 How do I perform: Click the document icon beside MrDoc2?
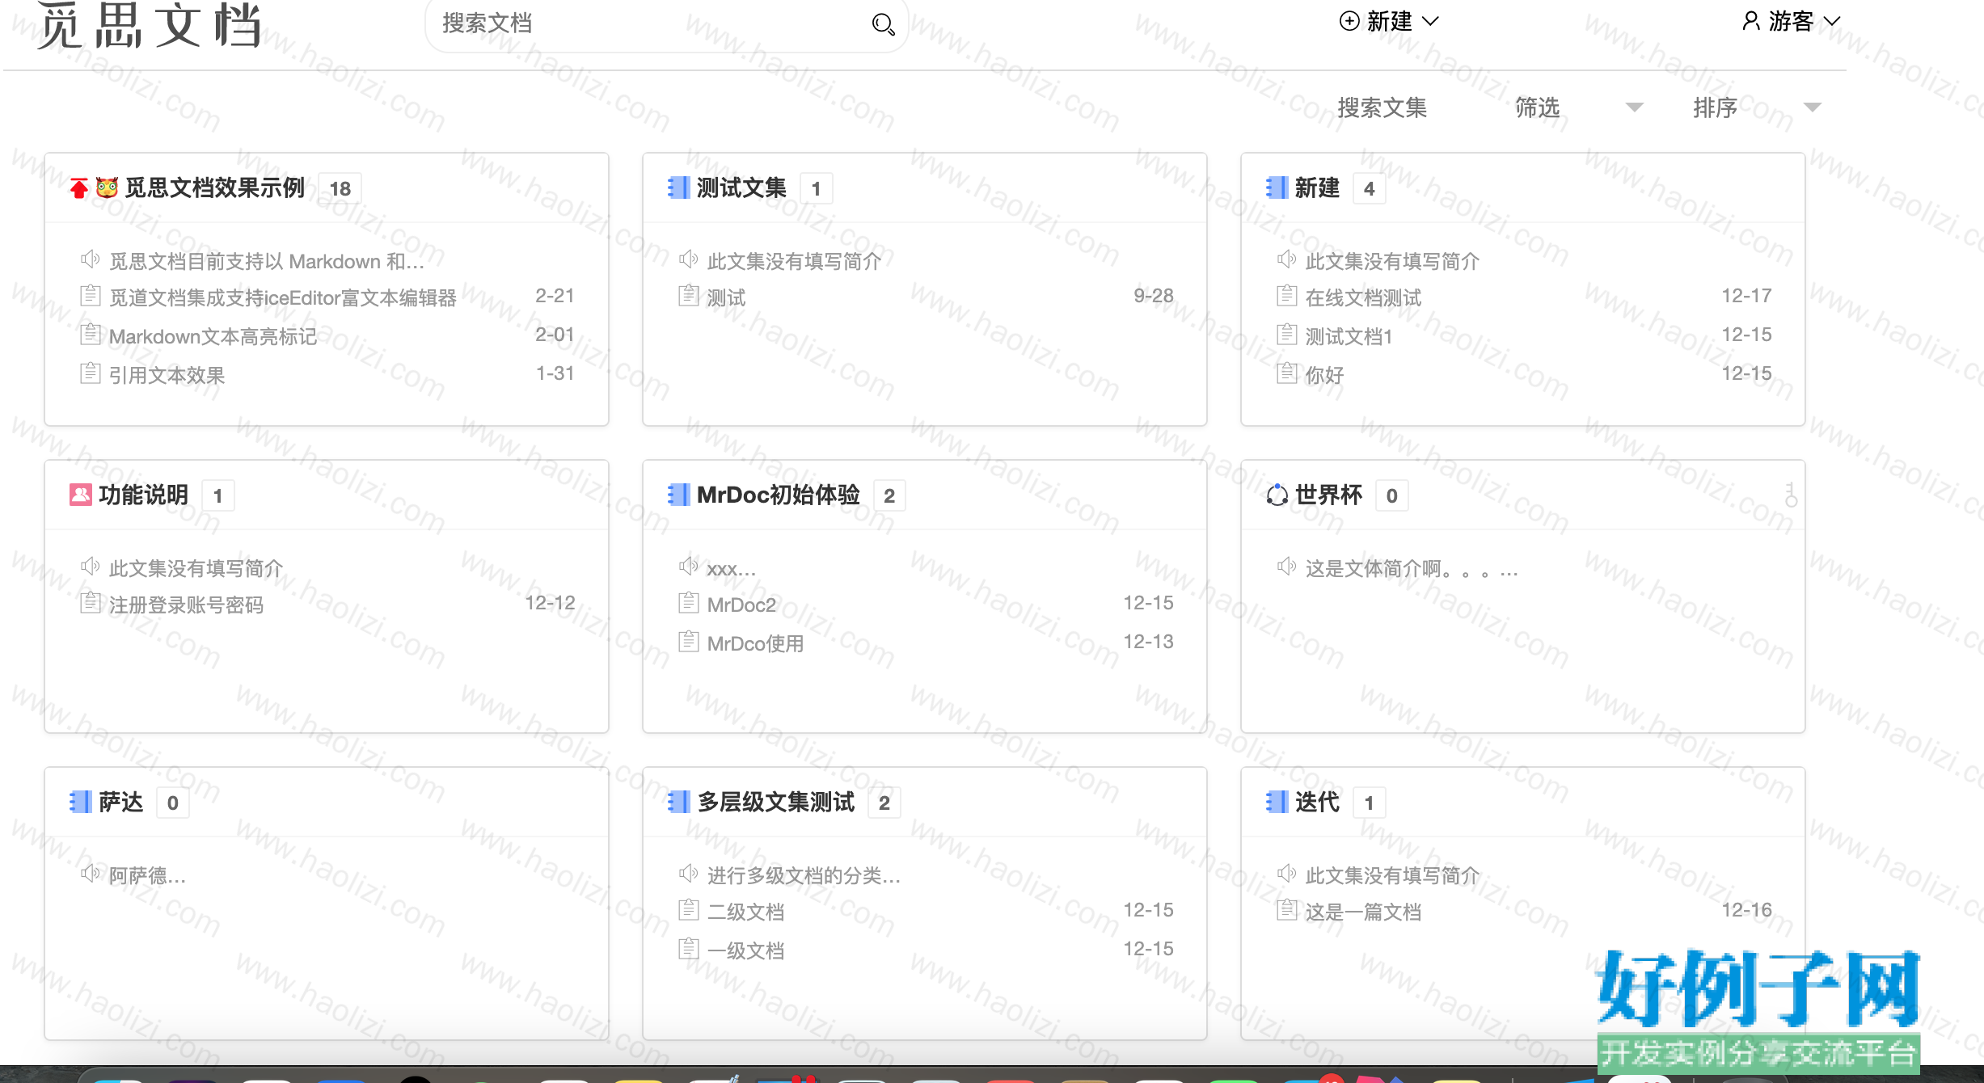click(688, 603)
